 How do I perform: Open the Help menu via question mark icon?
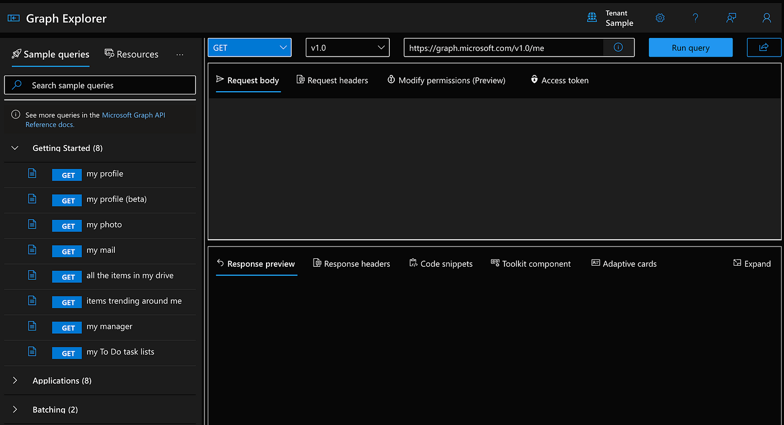[696, 17]
